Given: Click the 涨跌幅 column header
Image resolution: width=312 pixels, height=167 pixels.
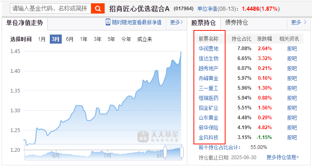Looking at the screenshot, I should tap(264, 39).
